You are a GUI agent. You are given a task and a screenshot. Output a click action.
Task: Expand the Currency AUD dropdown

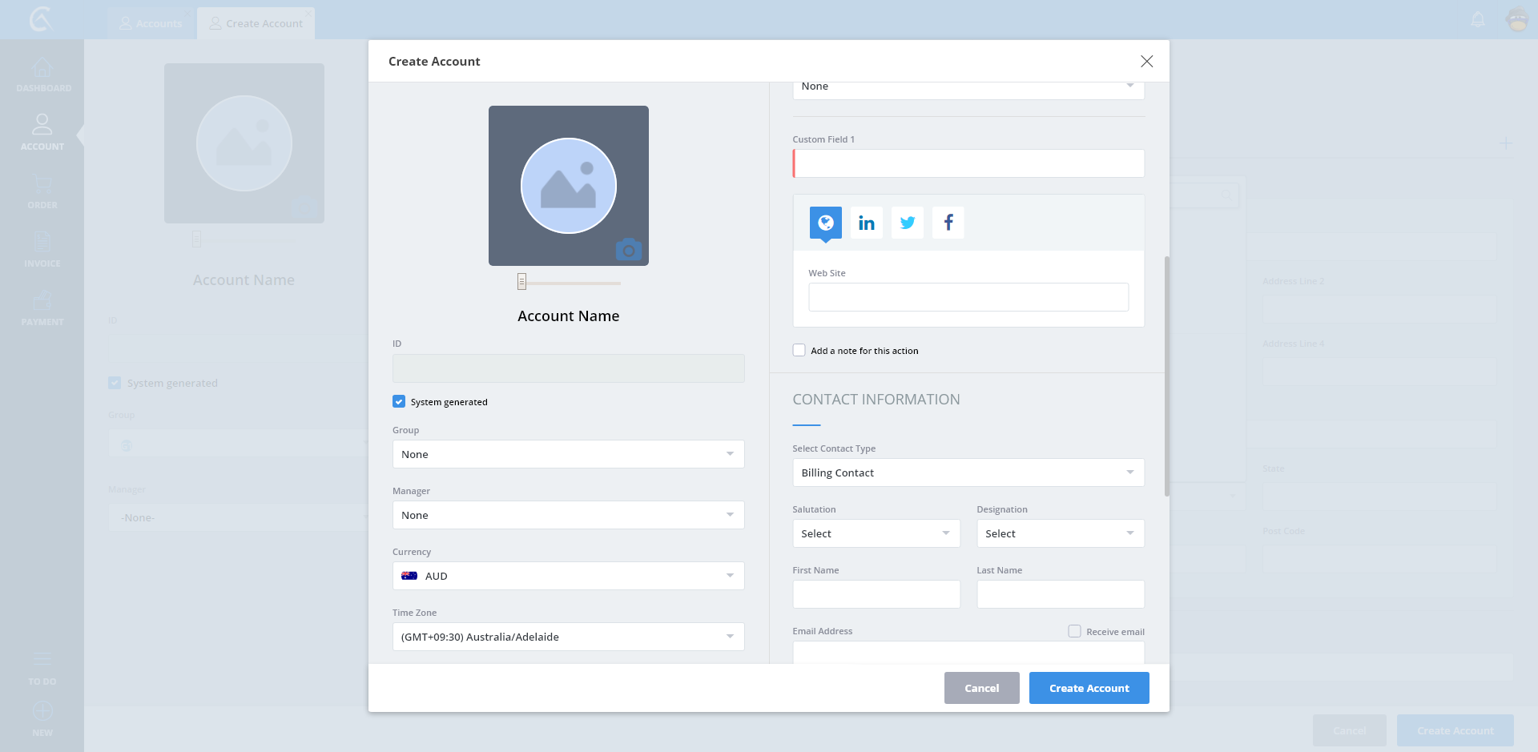568,576
